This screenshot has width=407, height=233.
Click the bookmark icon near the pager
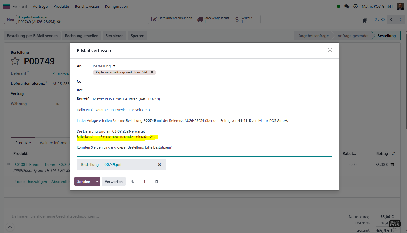(365, 20)
